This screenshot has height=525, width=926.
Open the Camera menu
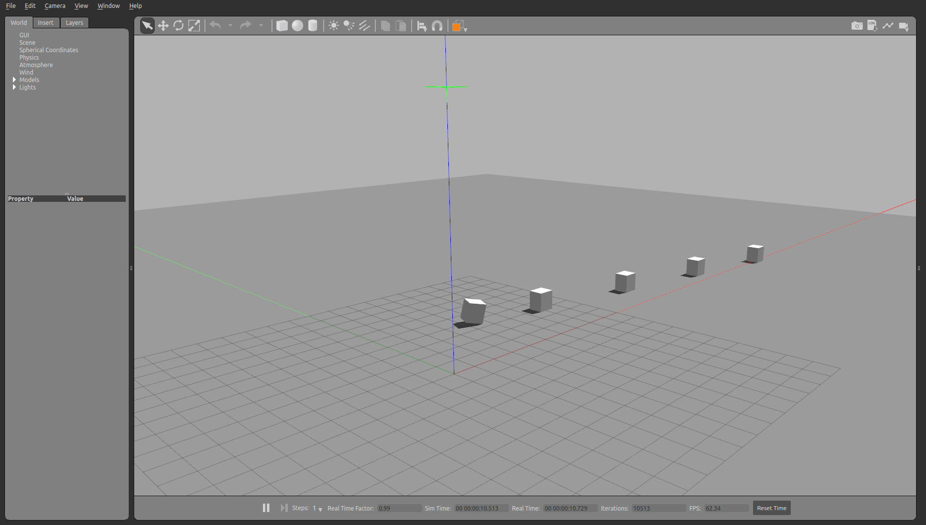55,6
